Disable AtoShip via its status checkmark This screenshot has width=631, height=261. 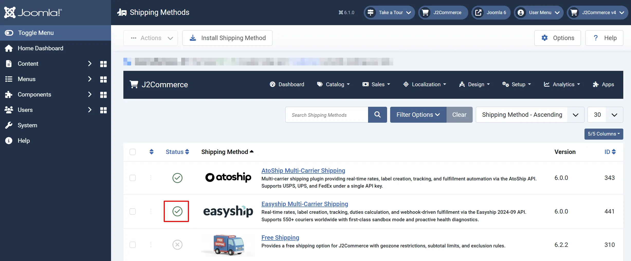(x=177, y=178)
